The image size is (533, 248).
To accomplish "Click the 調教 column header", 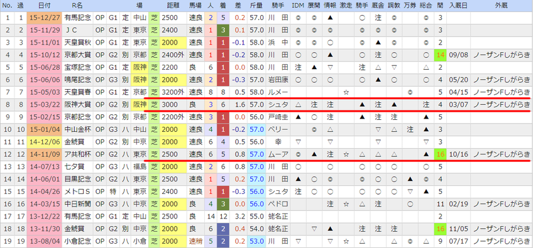I will [x=394, y=6].
